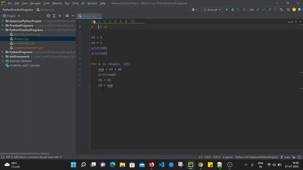The height and width of the screenshot is (170, 303).
Task: Open the Git menu
Action: click(x=83, y=3)
